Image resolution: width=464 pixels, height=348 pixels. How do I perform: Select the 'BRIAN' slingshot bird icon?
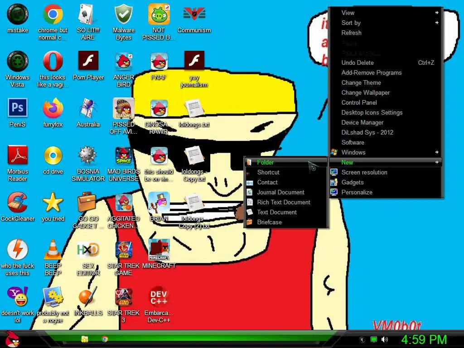point(159,203)
